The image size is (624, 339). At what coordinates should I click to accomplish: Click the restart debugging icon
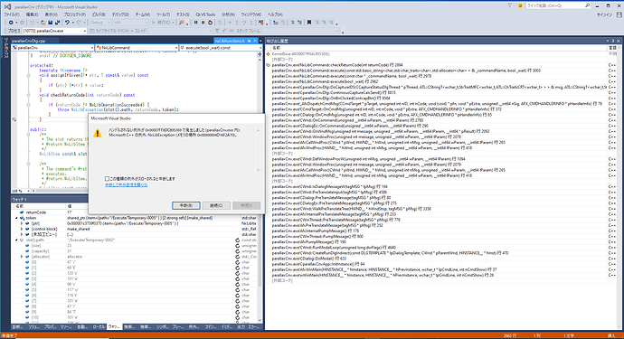210,23
